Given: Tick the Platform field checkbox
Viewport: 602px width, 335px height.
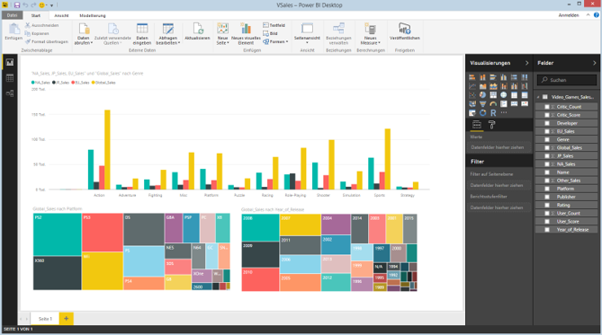Looking at the screenshot, I should coord(547,189).
